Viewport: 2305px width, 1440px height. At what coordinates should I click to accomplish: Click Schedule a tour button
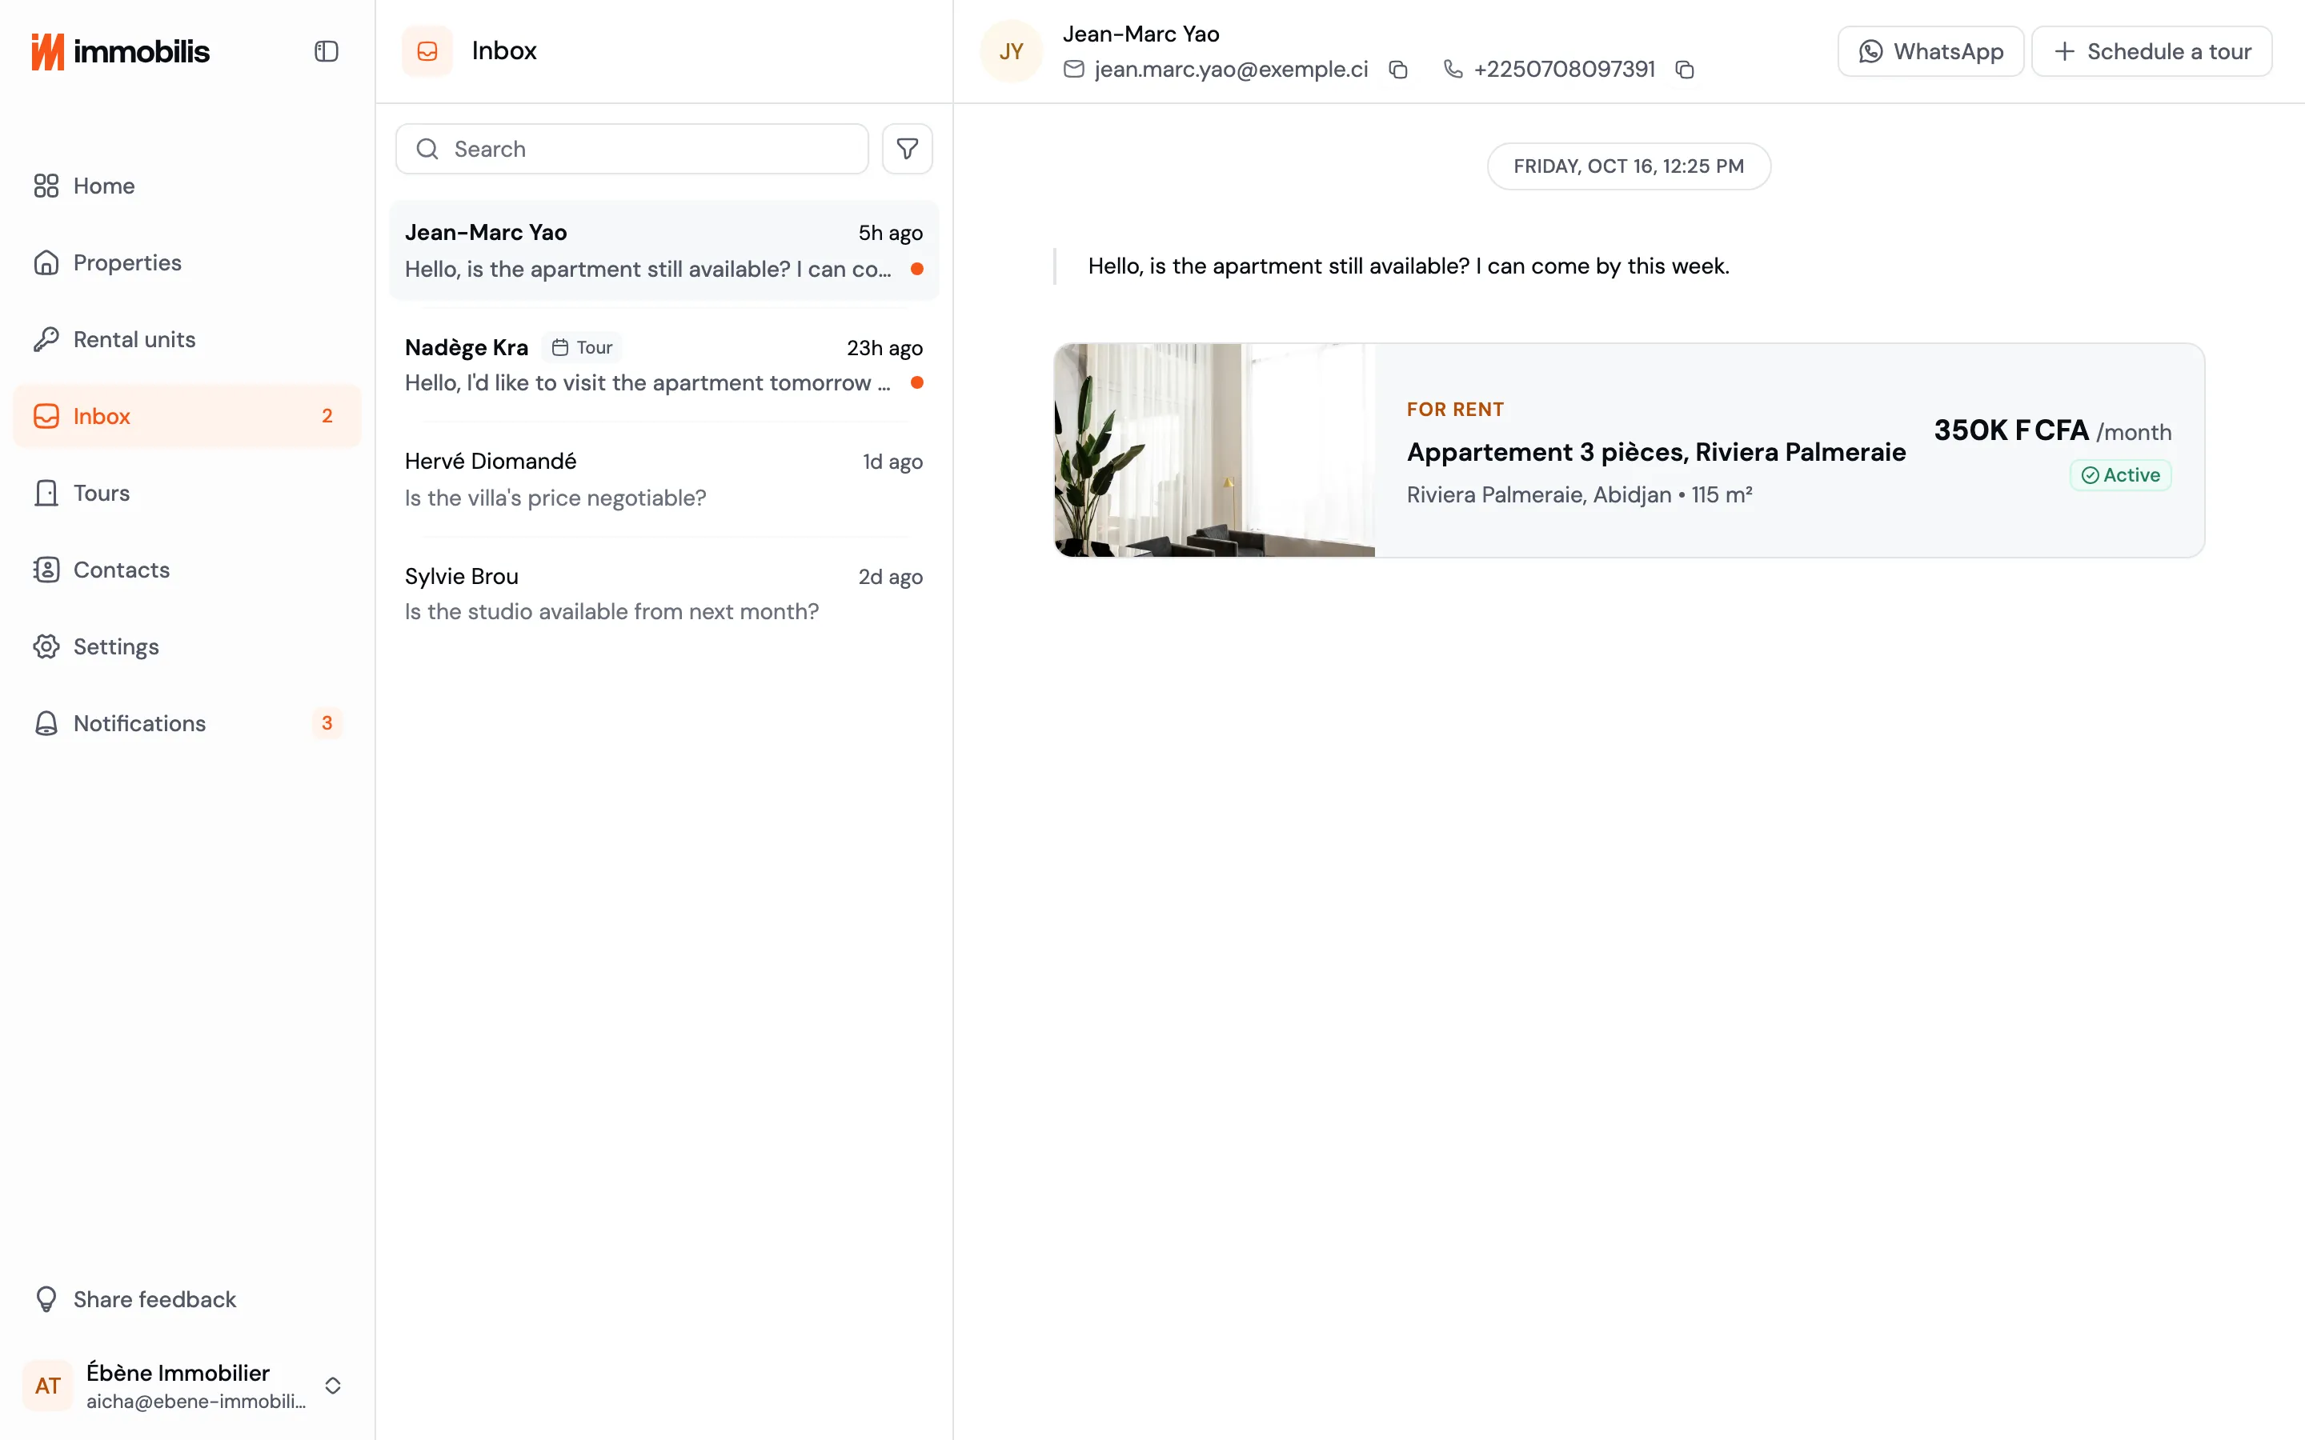[x=2151, y=51]
